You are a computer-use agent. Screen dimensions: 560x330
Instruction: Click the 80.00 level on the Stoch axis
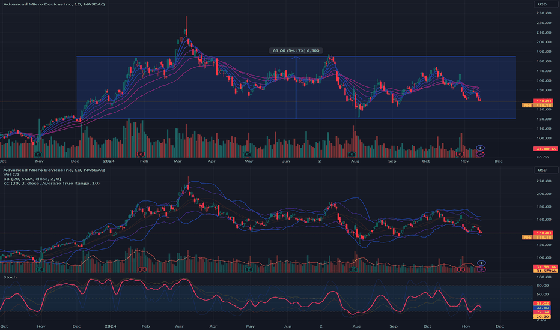coord(542,286)
